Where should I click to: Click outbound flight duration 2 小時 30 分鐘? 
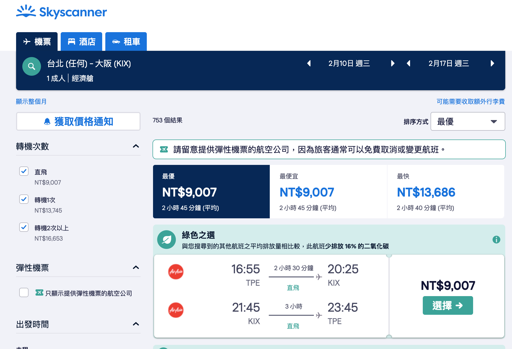(294, 268)
